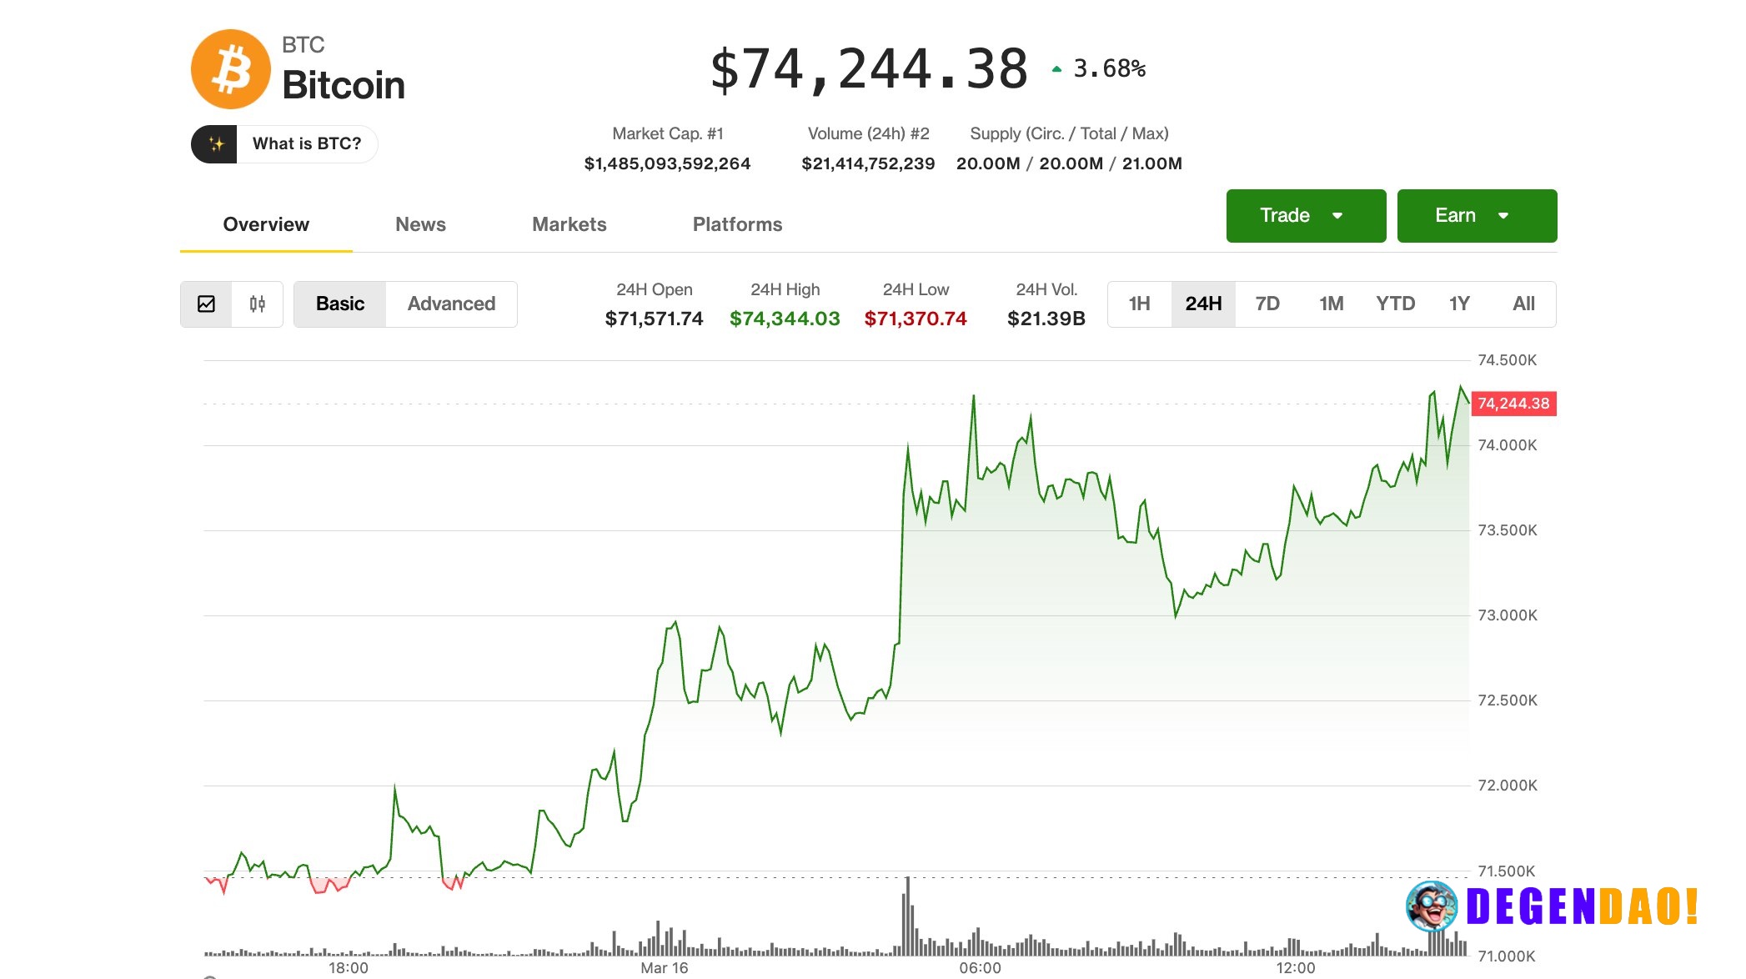
Task: Enable the 1H timeframe
Action: (x=1139, y=304)
